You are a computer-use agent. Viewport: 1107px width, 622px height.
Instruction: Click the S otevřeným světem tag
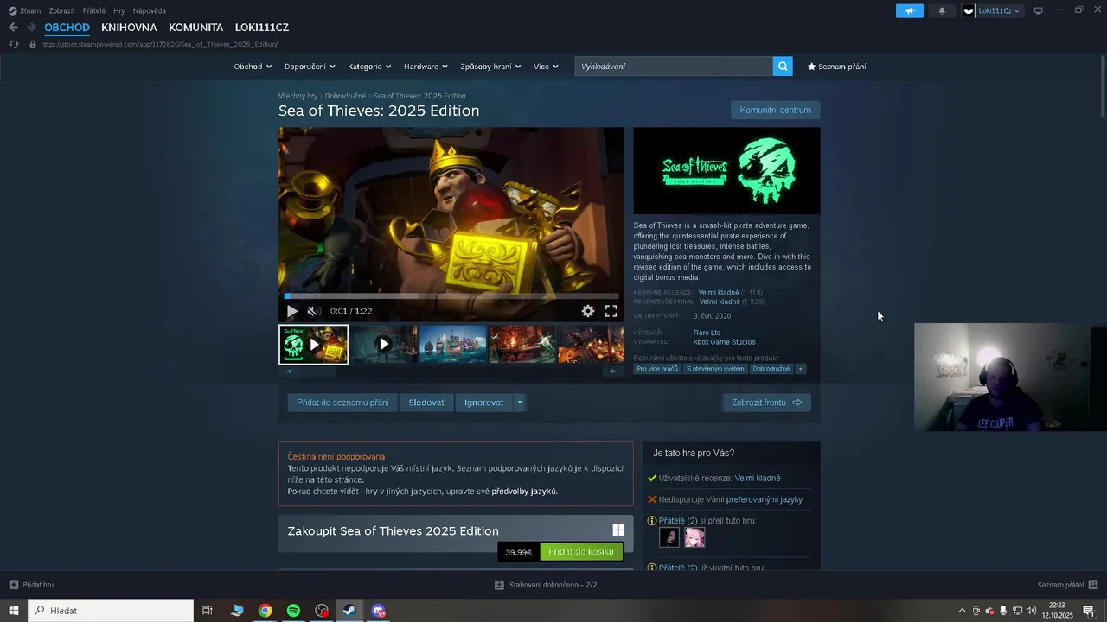[x=715, y=369]
